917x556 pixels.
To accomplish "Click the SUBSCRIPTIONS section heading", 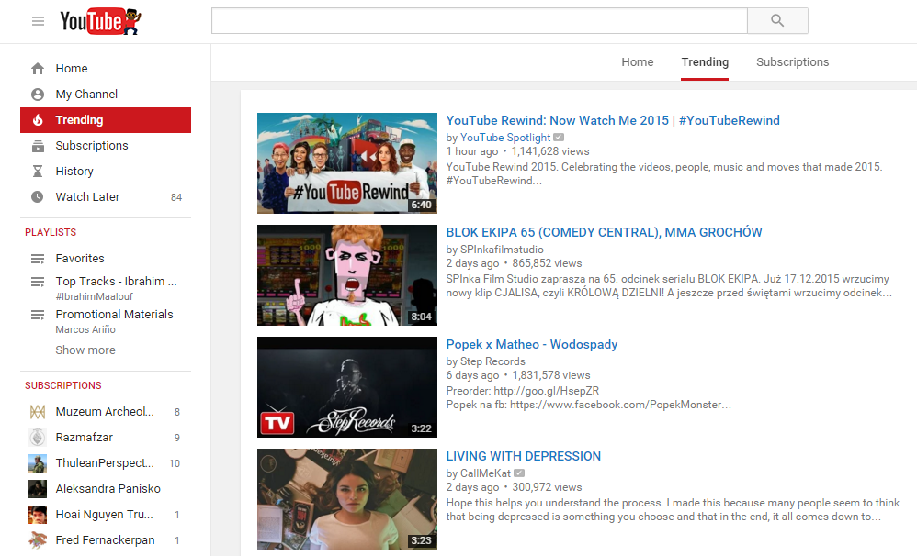I will (x=63, y=385).
